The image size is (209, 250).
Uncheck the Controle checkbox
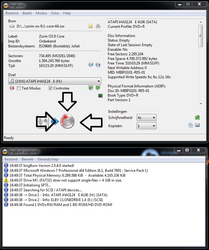click(50, 88)
